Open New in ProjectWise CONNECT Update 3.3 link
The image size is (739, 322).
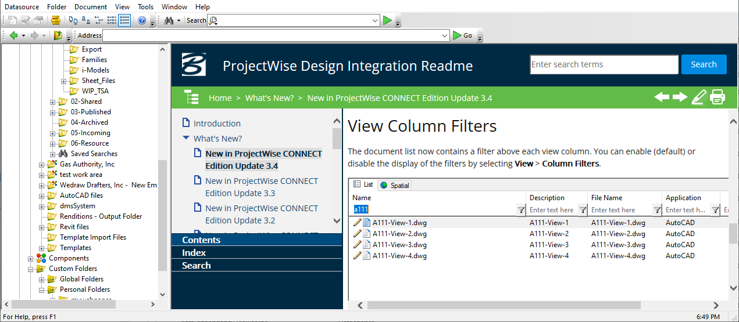pos(262,187)
